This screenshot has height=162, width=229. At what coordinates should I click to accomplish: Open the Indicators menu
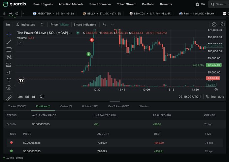coord(26,24)
